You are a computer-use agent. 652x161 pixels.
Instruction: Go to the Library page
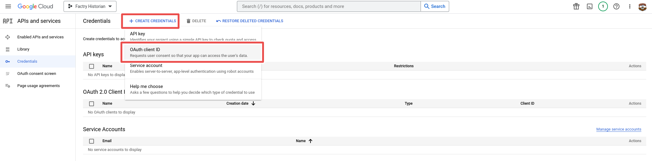23,49
